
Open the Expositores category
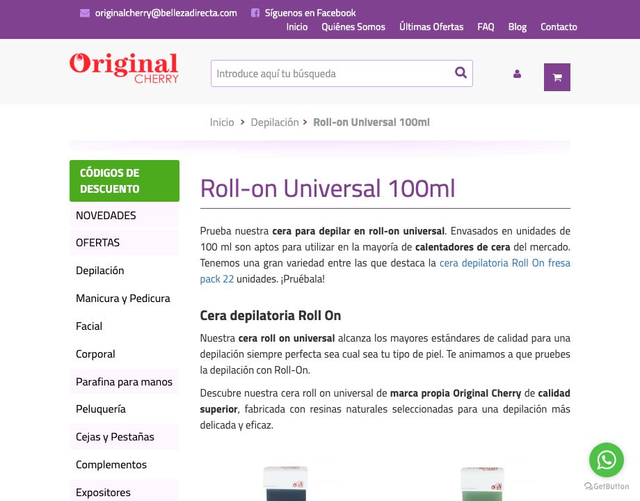click(125, 492)
